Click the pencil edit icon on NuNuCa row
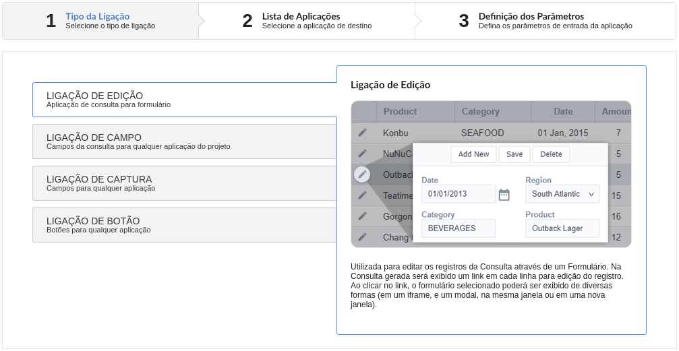 pyautogui.click(x=363, y=154)
